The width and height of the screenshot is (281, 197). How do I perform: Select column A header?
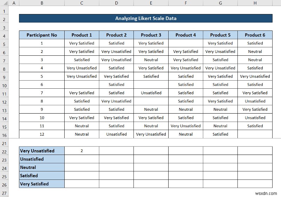[14, 3]
